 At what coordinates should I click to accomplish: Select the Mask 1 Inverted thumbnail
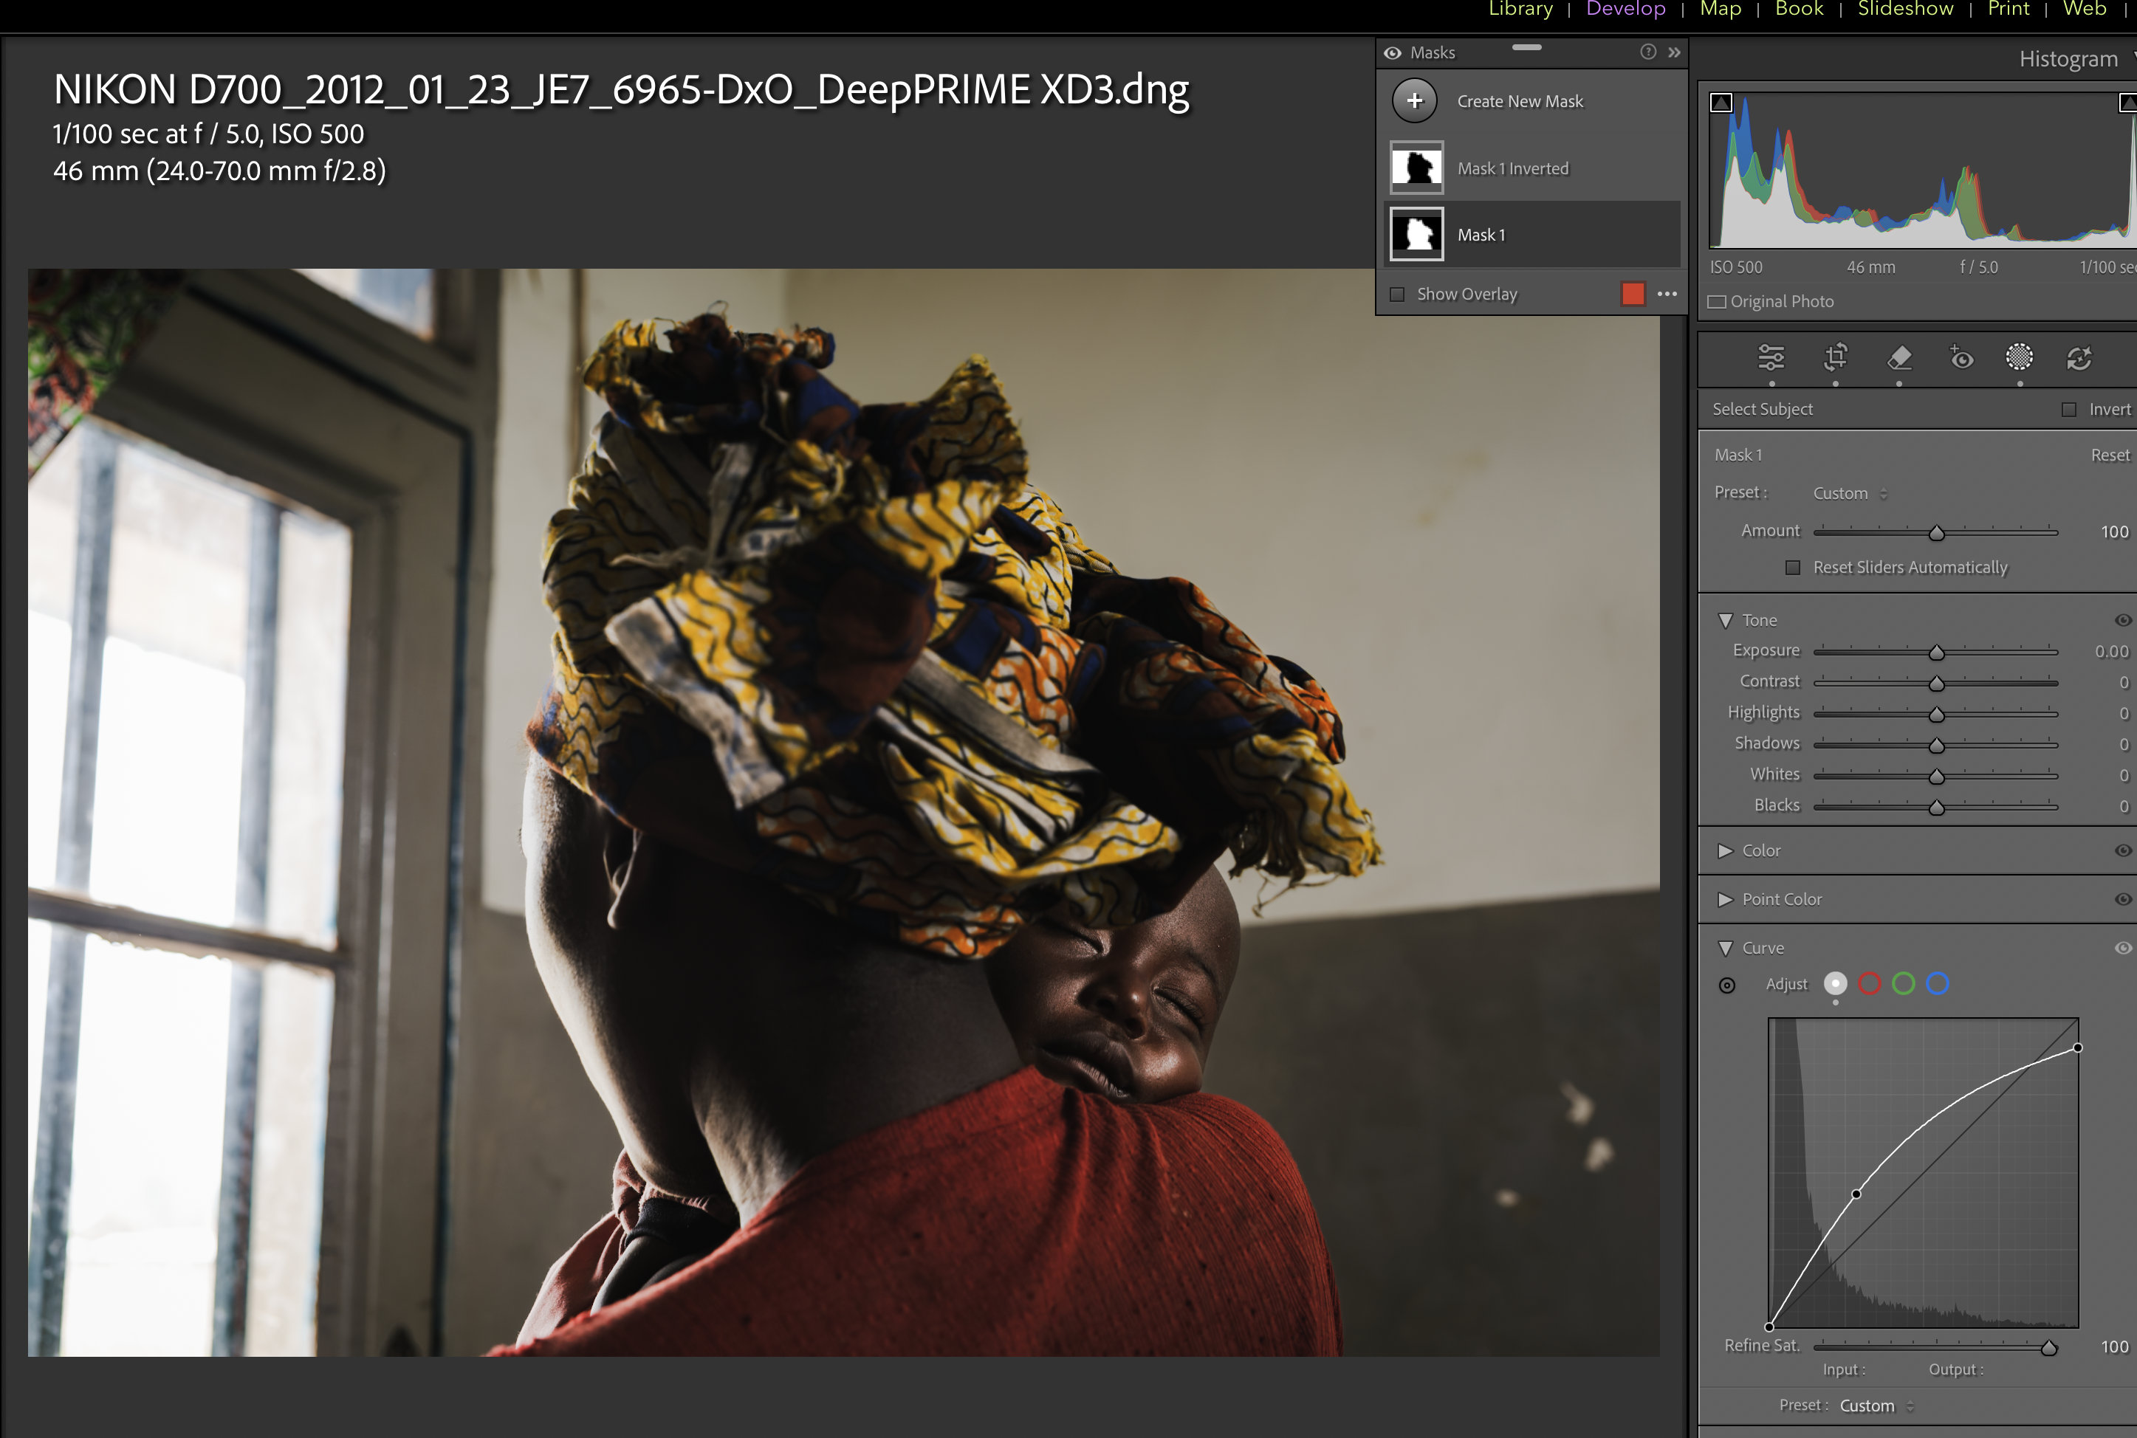point(1417,168)
